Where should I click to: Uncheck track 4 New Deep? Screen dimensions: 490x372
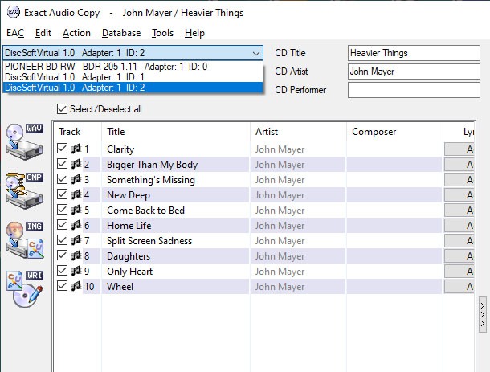tap(62, 194)
